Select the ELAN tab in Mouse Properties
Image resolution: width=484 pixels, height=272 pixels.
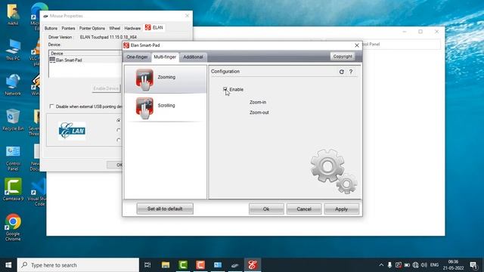(154, 27)
